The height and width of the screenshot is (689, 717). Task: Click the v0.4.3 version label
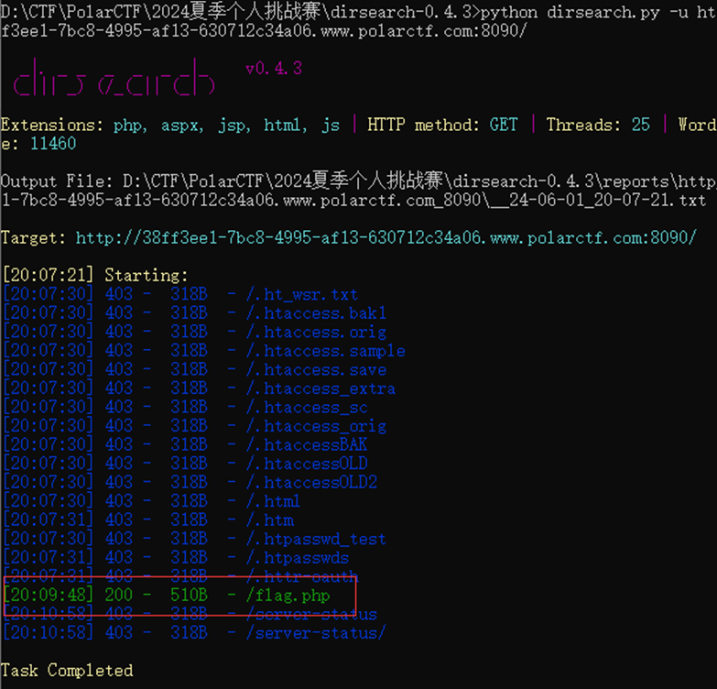(x=274, y=69)
